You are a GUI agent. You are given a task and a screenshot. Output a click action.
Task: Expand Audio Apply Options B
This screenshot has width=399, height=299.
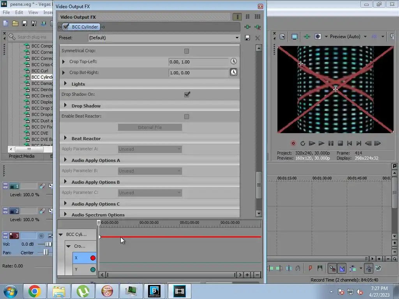point(65,182)
